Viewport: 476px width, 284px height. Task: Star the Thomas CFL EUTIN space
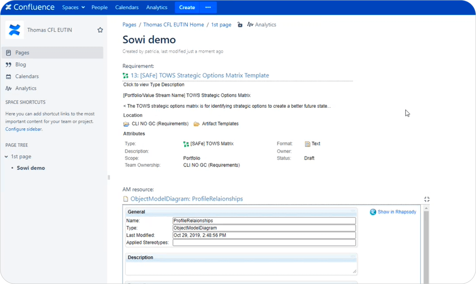tap(100, 30)
